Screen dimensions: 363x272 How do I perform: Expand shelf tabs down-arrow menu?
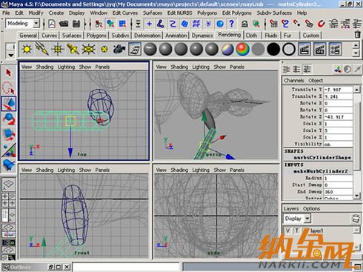click(10, 56)
